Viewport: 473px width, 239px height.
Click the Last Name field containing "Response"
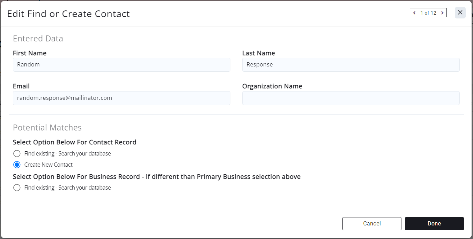point(351,65)
